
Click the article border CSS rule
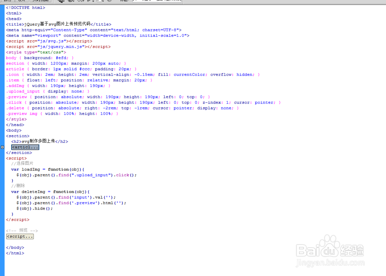click(x=71, y=69)
